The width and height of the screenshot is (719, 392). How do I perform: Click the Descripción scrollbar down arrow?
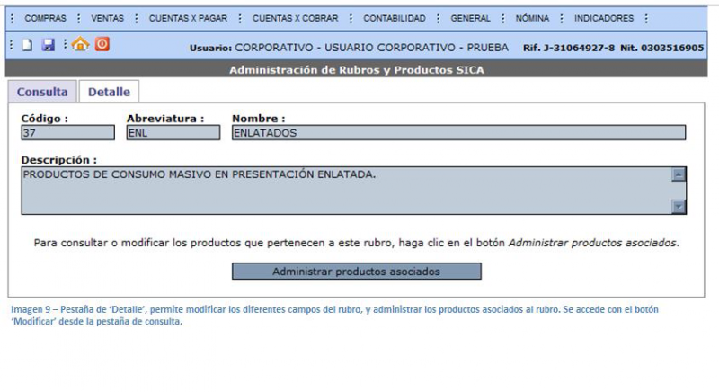pos(679,207)
